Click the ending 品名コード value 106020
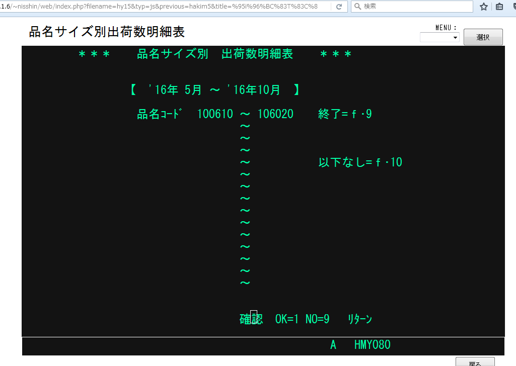 coord(275,114)
